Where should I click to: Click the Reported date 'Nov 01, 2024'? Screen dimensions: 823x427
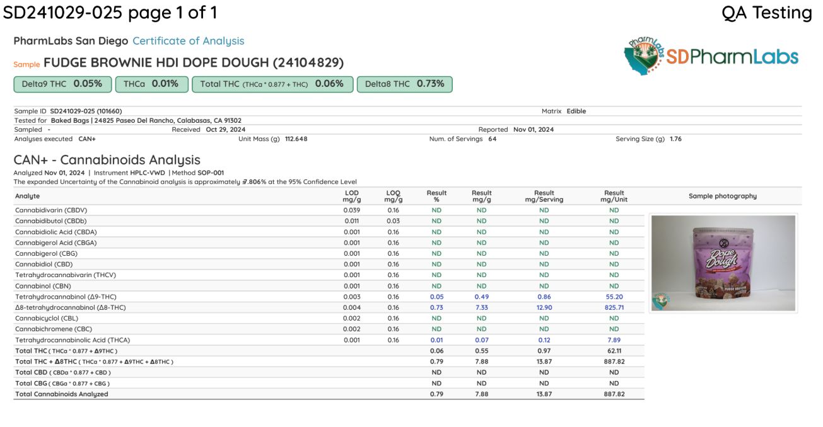534,130
